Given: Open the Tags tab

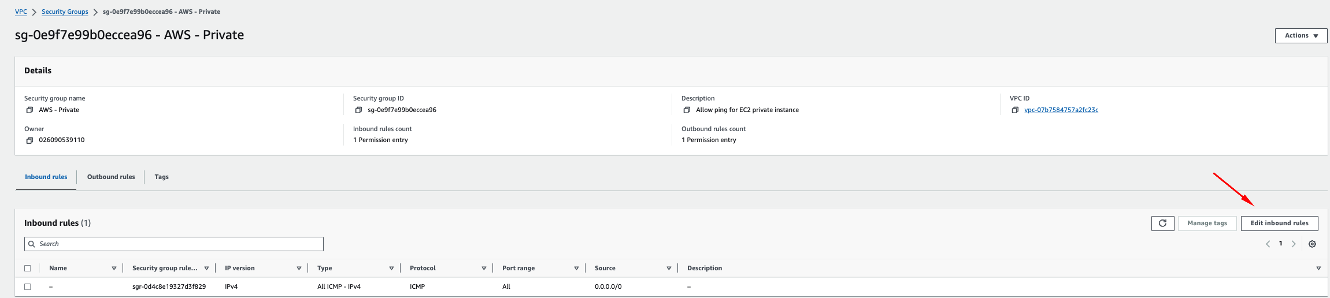Looking at the screenshot, I should click(x=161, y=177).
